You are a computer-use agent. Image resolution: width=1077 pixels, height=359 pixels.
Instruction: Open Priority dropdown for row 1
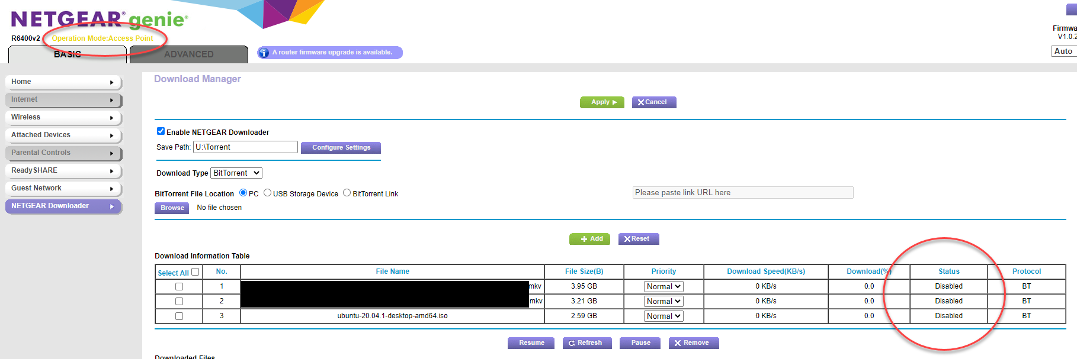pyautogui.click(x=663, y=286)
